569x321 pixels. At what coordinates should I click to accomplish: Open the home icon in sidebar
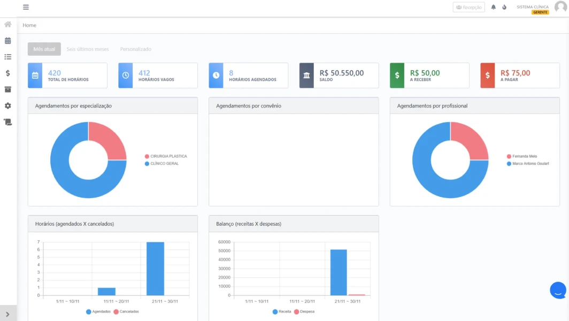pyautogui.click(x=8, y=25)
